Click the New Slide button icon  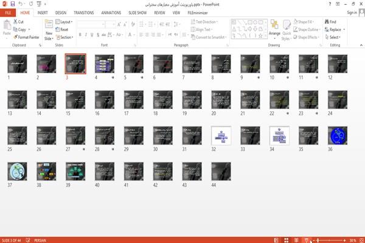coord(49,24)
